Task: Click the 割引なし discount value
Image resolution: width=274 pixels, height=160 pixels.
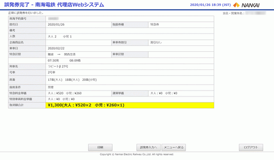Action: [156, 42]
